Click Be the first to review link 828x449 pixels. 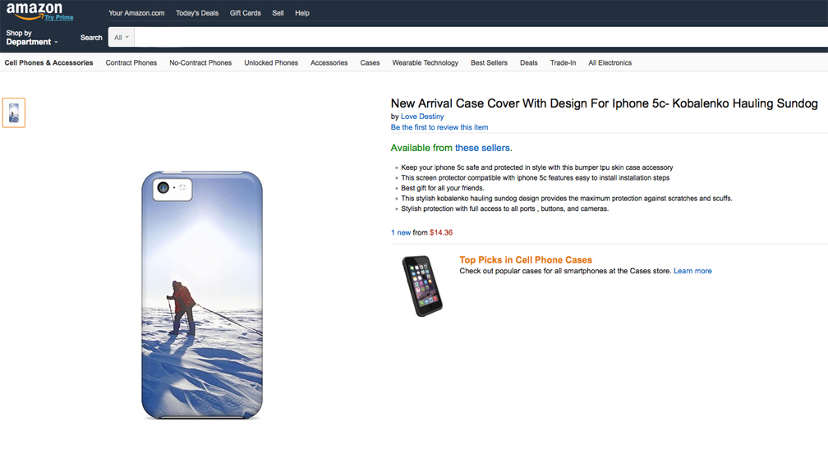pyautogui.click(x=439, y=127)
